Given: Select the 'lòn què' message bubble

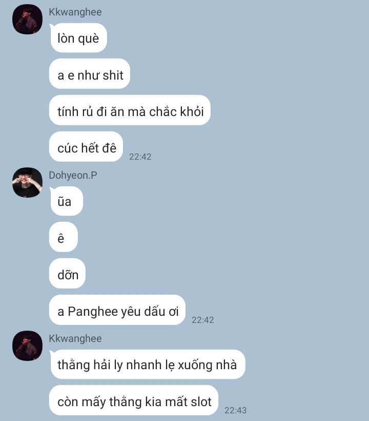Looking at the screenshot, I should click(x=78, y=38).
